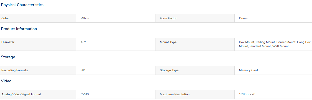Image resolution: width=312 pixels, height=100 pixels.
Task: Click the Diameter spec label
Action: [8, 42]
